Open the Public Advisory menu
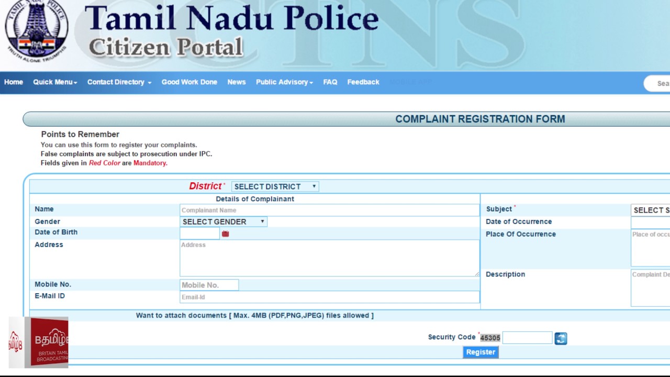670x377 pixels. pos(284,82)
